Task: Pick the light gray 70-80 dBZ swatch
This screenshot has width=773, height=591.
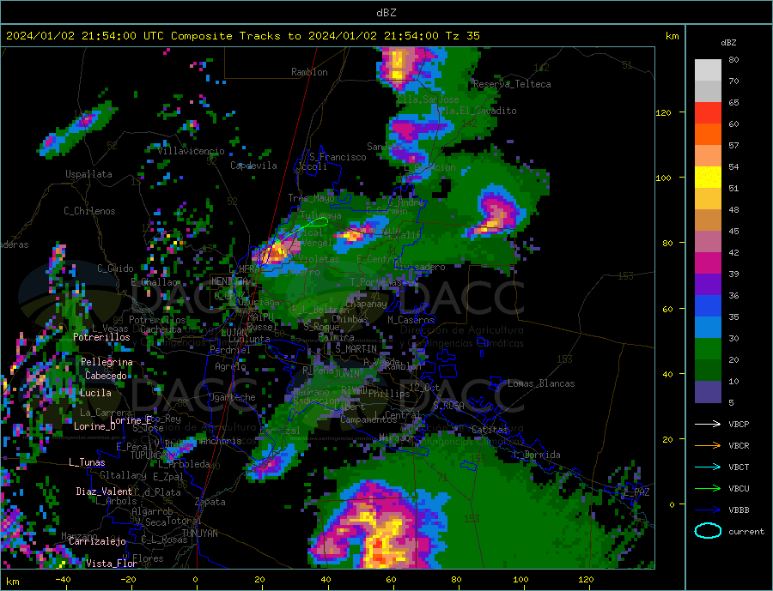Action: click(x=708, y=70)
